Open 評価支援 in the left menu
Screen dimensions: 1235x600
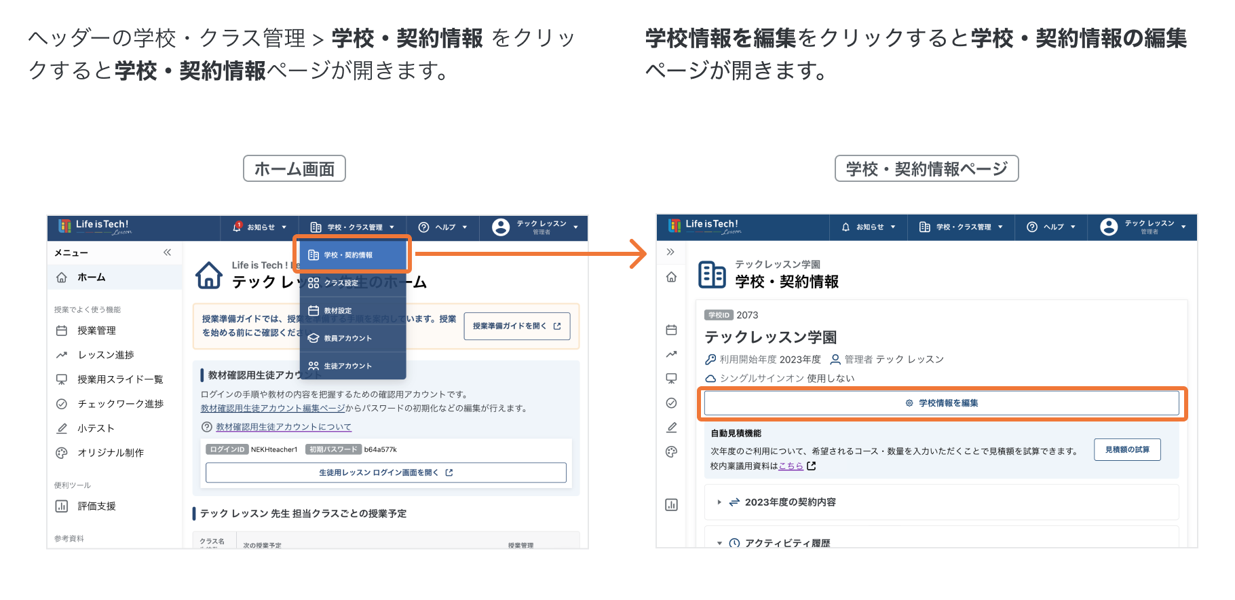[96, 506]
